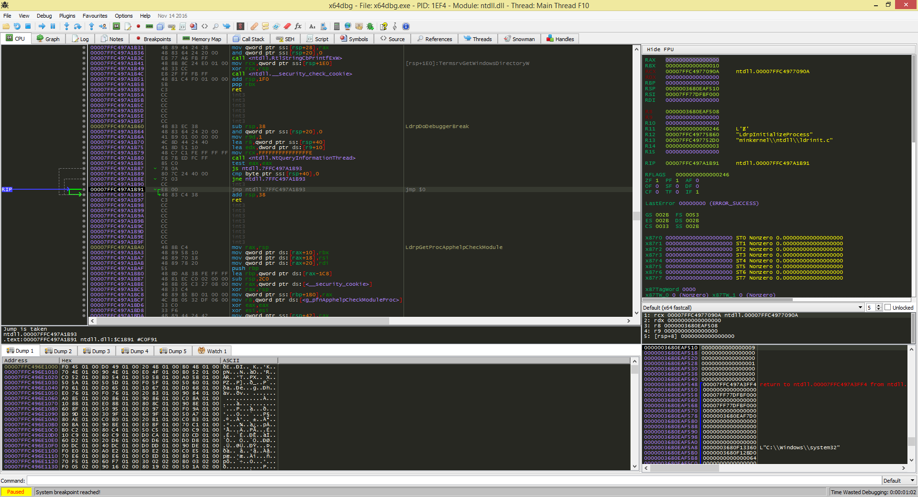Viewport: 918px width, 497px height.
Task: Click the Run (continue) arrow icon
Action: (x=42, y=26)
